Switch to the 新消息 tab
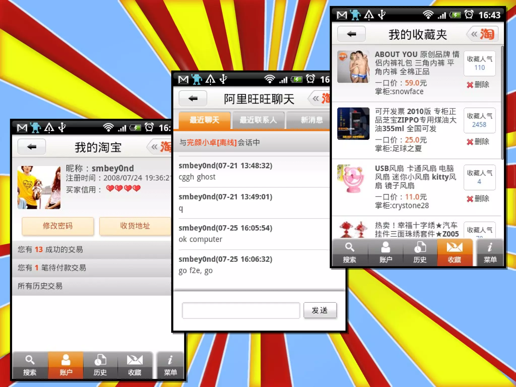 click(308, 120)
